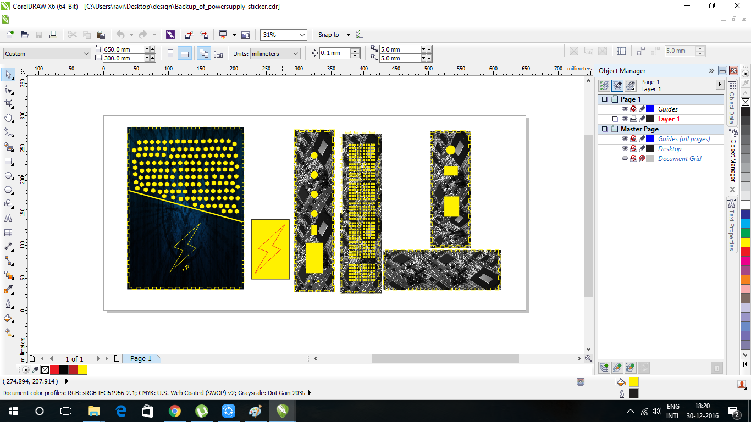The height and width of the screenshot is (422, 751).
Task: Click the Export icon
Action: pos(204,35)
